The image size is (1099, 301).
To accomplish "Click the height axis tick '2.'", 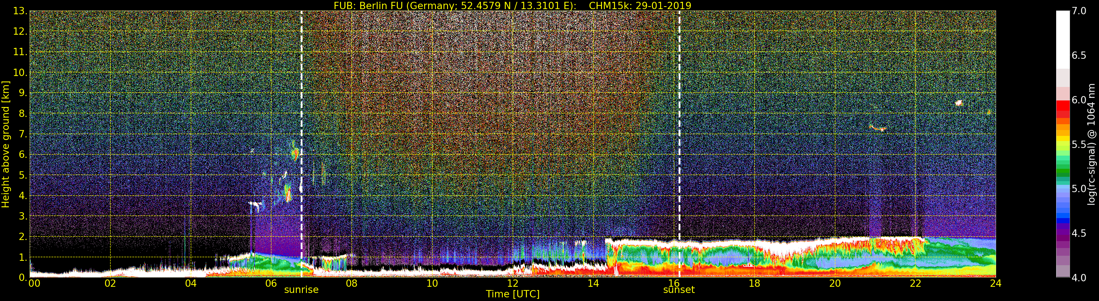I will [23, 236].
